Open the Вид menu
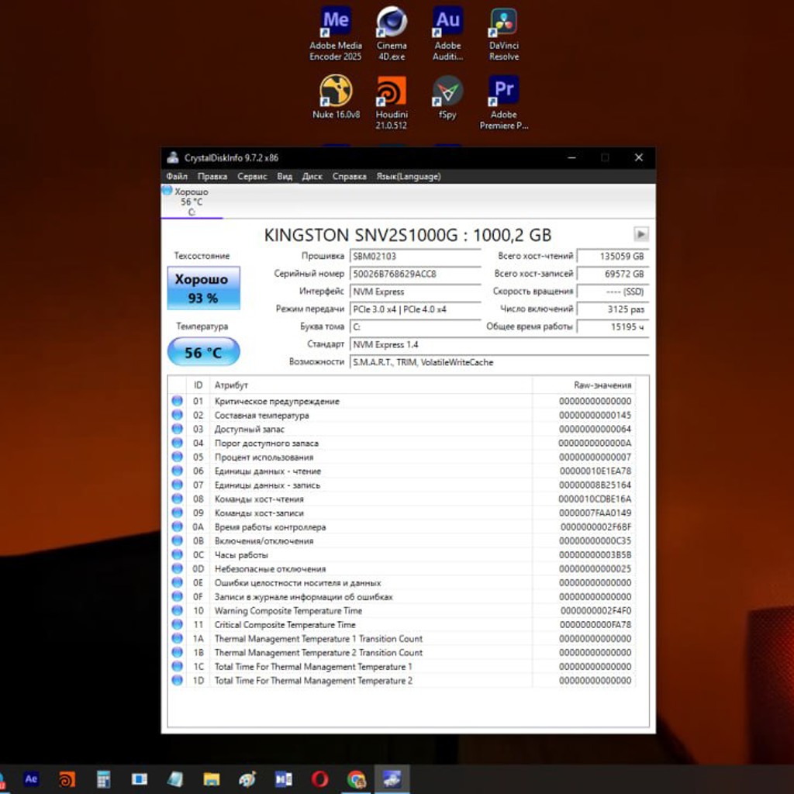This screenshot has width=794, height=794. 285,176
